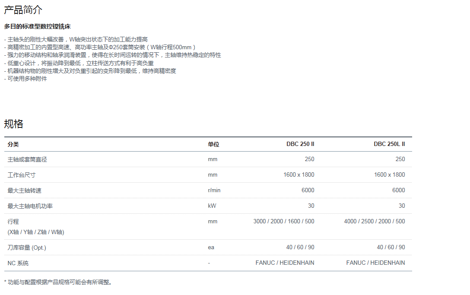Click the bold subtitle 多目的标准型数控镗铣床

pos(37,27)
